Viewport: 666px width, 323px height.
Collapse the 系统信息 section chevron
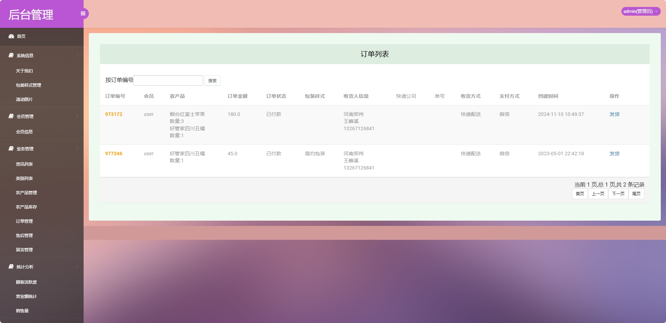coord(77,56)
